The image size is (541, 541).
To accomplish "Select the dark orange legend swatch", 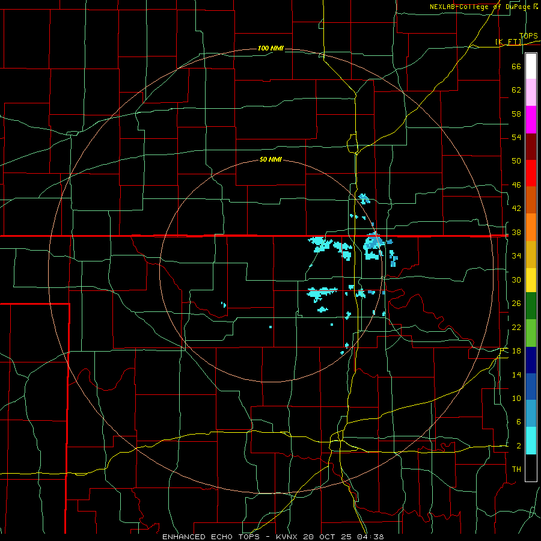I will pyautogui.click(x=531, y=200).
